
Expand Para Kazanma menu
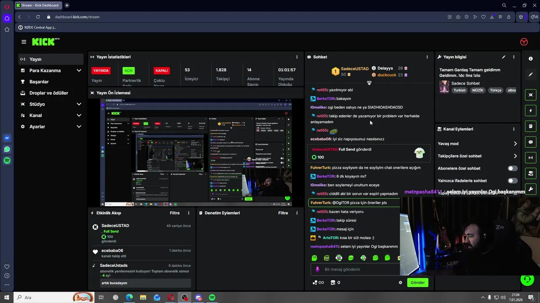coord(78,70)
